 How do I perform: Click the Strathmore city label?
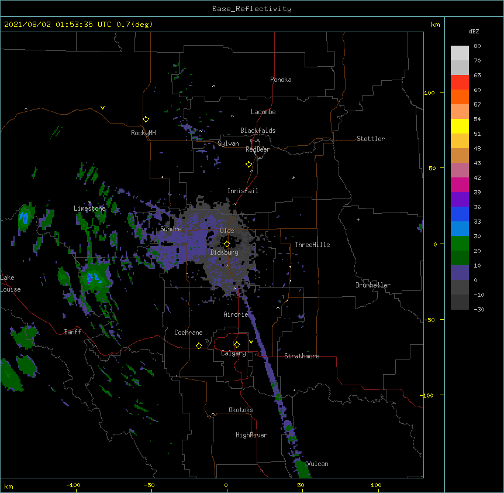click(302, 356)
